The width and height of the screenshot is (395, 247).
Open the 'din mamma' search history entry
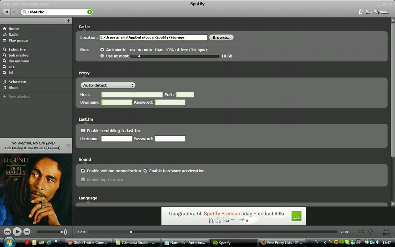tap(19, 61)
